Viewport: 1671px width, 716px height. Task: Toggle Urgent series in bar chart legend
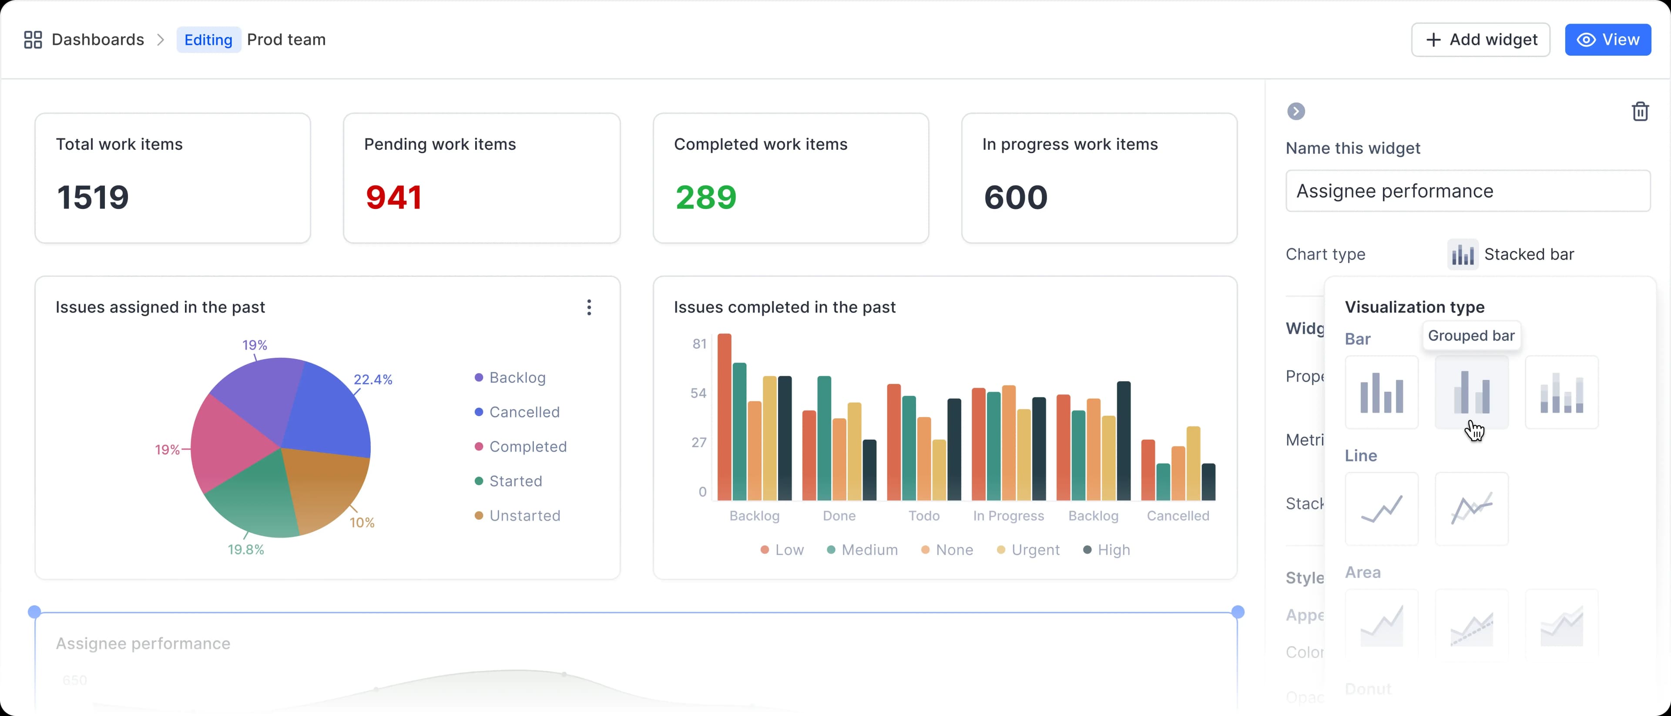[1027, 550]
